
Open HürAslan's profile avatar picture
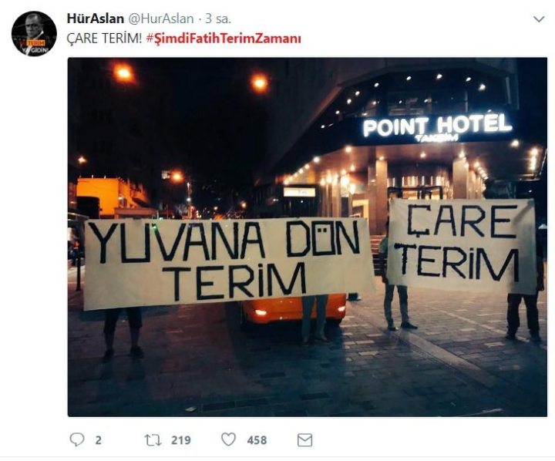(x=34, y=34)
